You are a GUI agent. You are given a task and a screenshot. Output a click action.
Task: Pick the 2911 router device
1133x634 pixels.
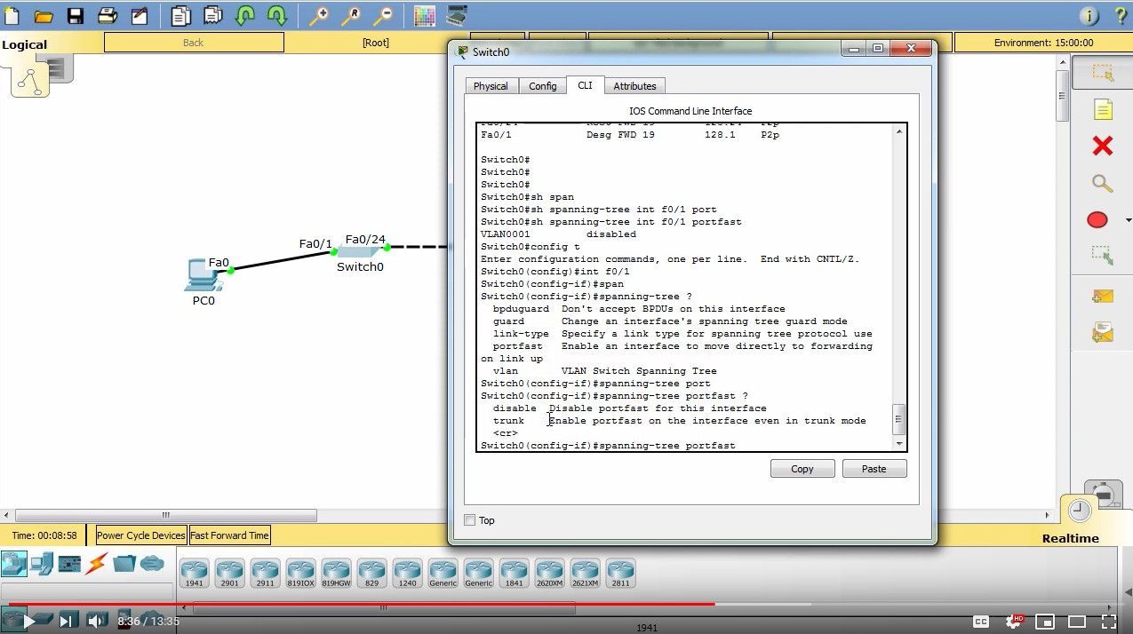tap(265, 574)
